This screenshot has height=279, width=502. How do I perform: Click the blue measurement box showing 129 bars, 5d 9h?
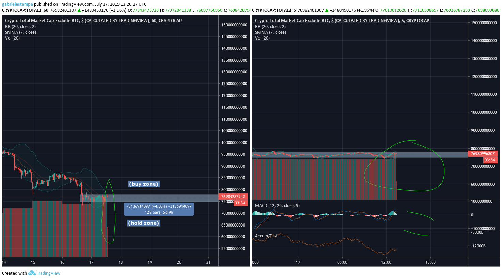click(x=159, y=209)
